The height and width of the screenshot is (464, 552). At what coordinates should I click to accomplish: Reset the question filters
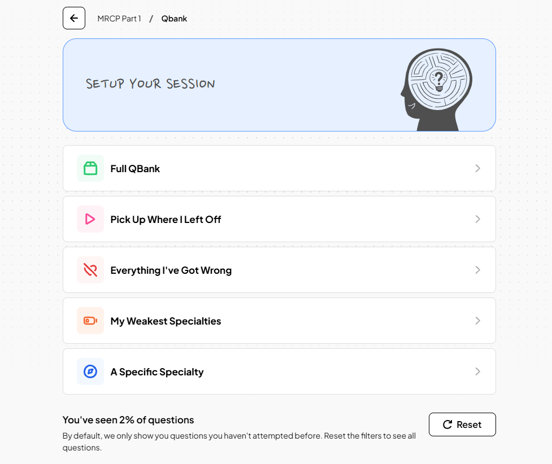click(462, 424)
